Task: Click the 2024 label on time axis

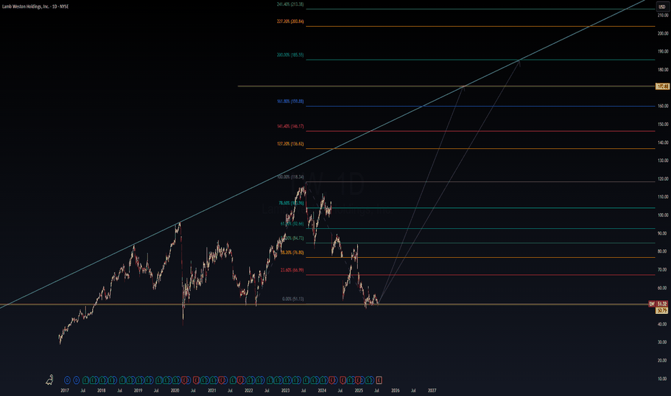Action: (x=323, y=390)
